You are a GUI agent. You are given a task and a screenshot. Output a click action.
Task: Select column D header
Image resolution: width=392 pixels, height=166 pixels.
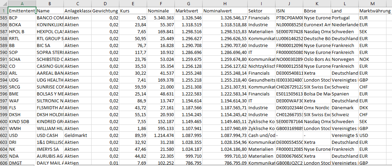(105, 4)
